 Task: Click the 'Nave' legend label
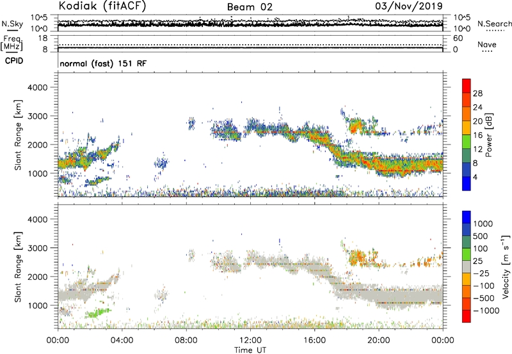[486, 44]
